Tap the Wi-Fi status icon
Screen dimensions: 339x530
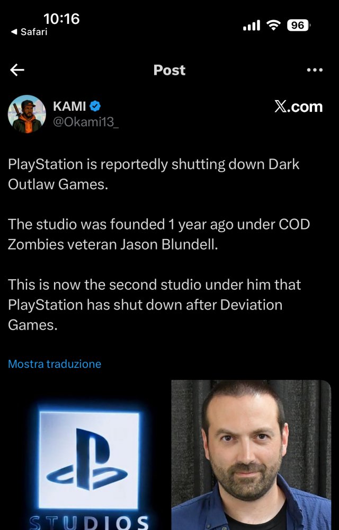(273, 25)
